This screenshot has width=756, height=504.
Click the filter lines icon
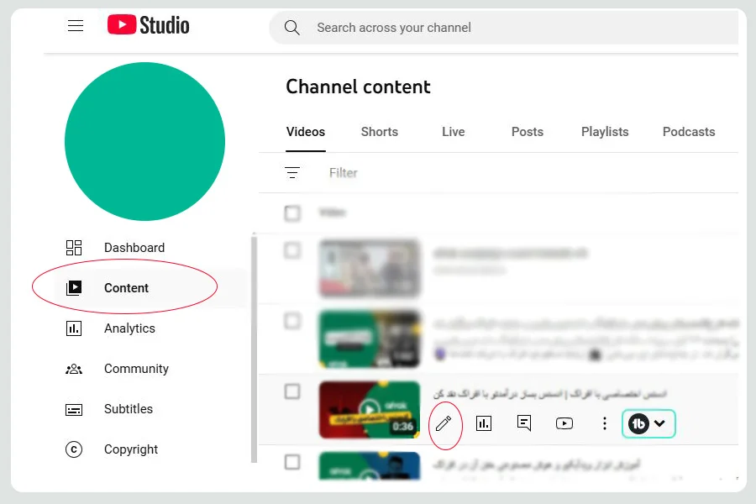pyautogui.click(x=292, y=173)
